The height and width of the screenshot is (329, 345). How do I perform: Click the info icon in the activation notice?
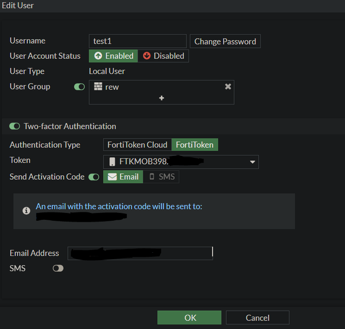point(26,211)
